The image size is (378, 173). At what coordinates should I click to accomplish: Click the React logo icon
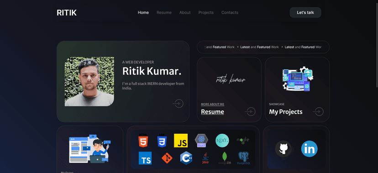click(x=201, y=141)
